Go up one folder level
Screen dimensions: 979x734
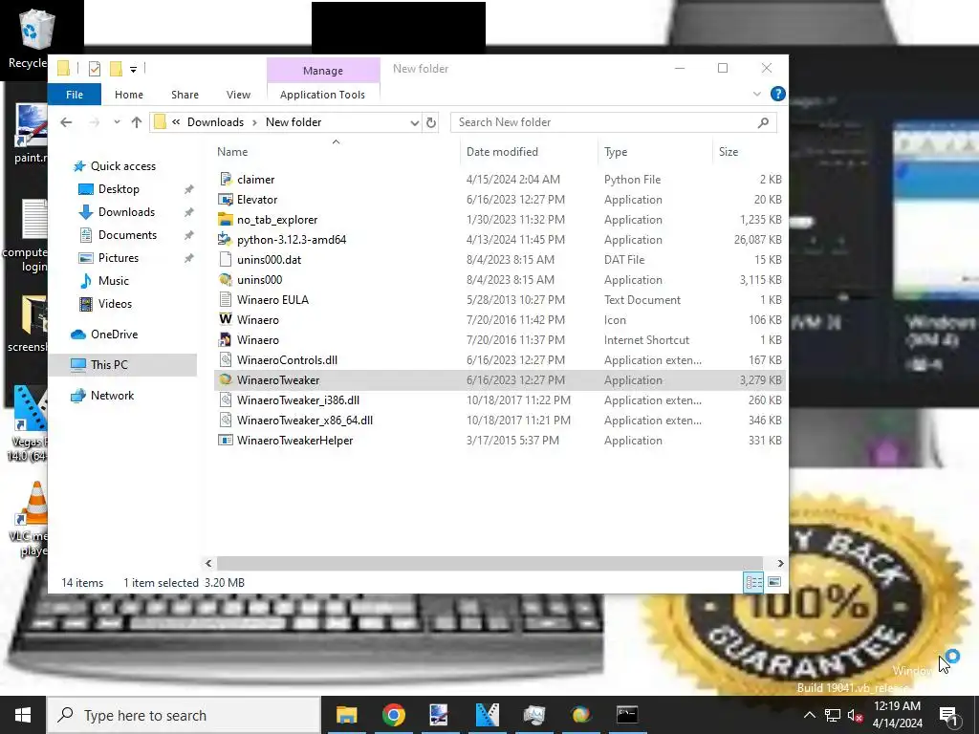click(x=136, y=122)
